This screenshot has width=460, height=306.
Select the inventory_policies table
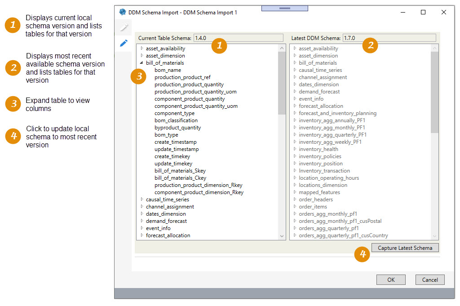pos(320,156)
